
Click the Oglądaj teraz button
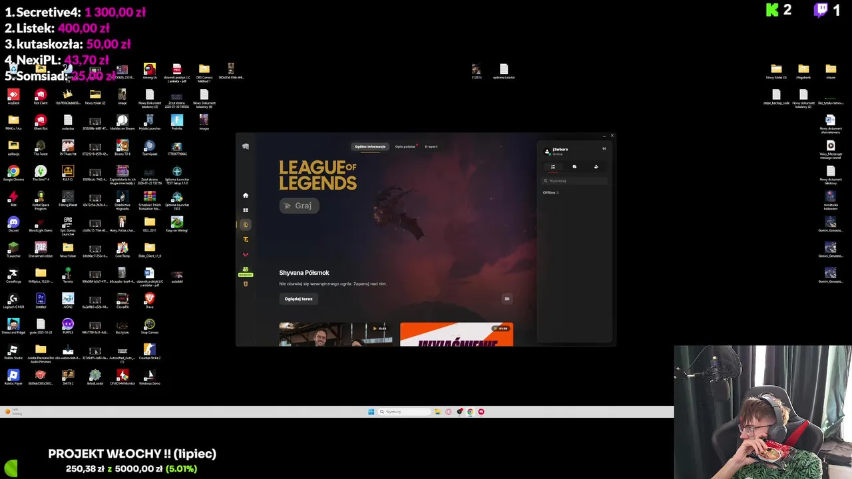[298, 299]
